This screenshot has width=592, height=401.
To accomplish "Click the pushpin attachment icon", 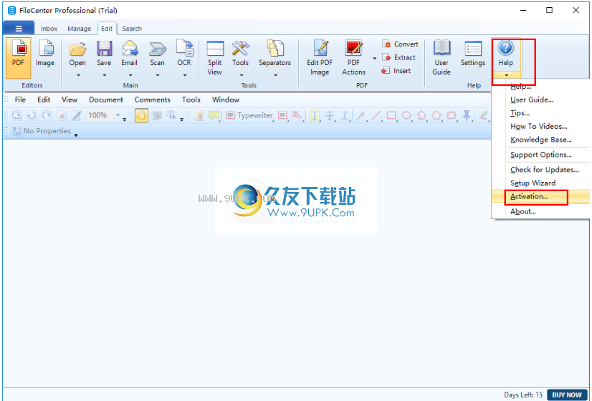I will coord(467,115).
